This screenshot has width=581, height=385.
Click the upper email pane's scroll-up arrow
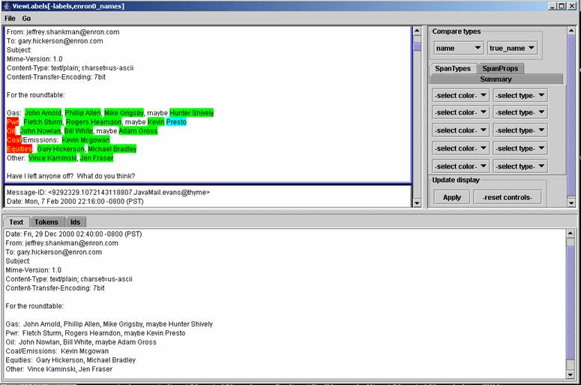[417, 31]
